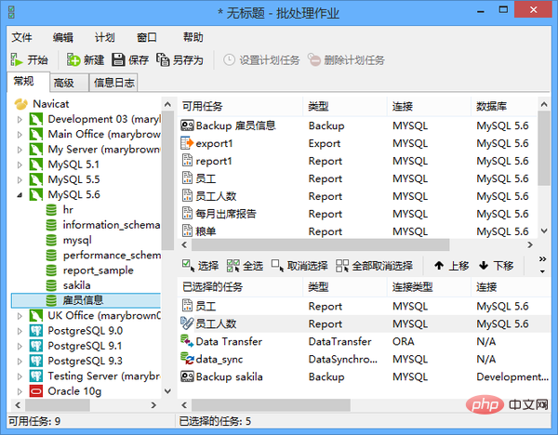Click the 全部取消选择 icon
The height and width of the screenshot is (435, 558).
click(342, 265)
